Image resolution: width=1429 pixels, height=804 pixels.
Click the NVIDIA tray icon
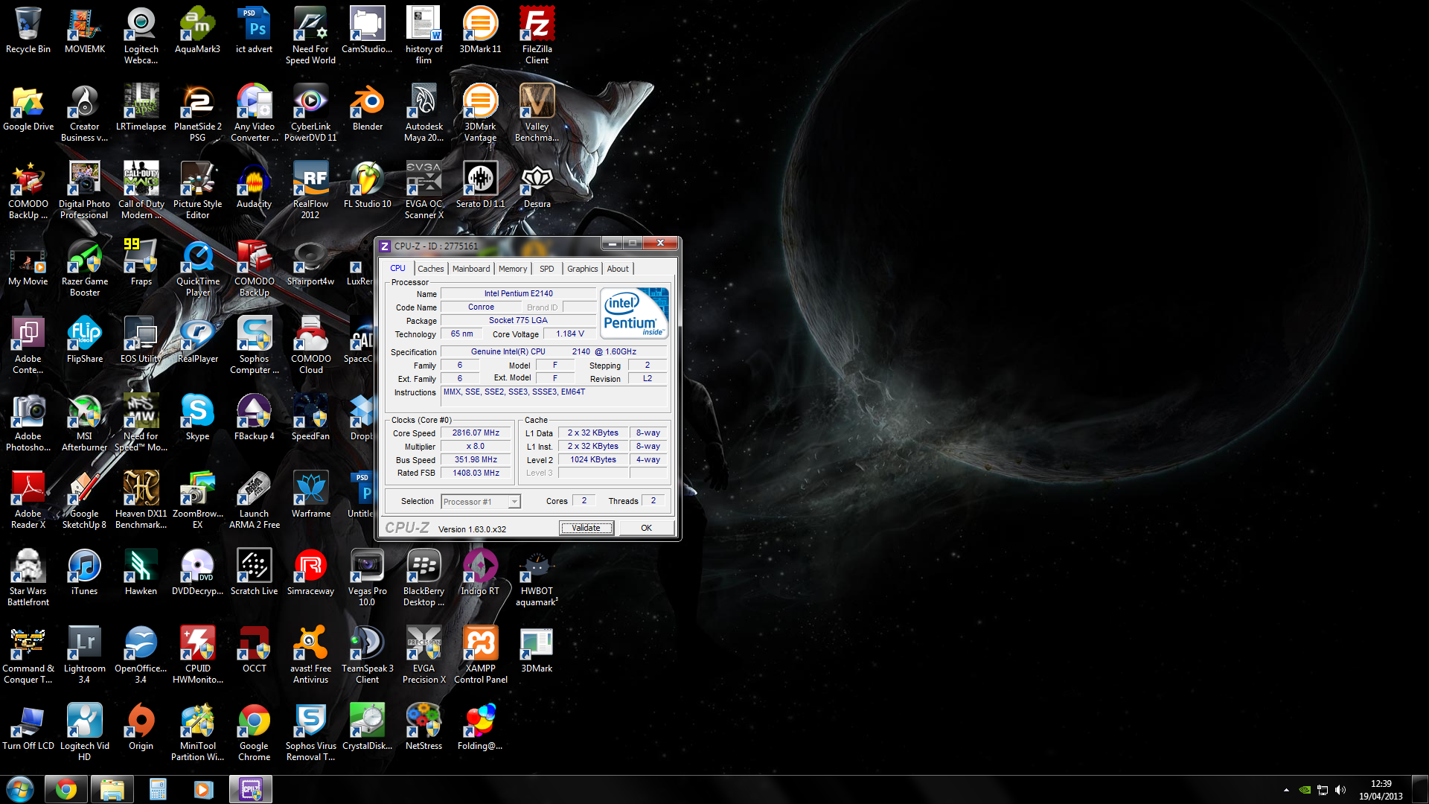[1305, 790]
